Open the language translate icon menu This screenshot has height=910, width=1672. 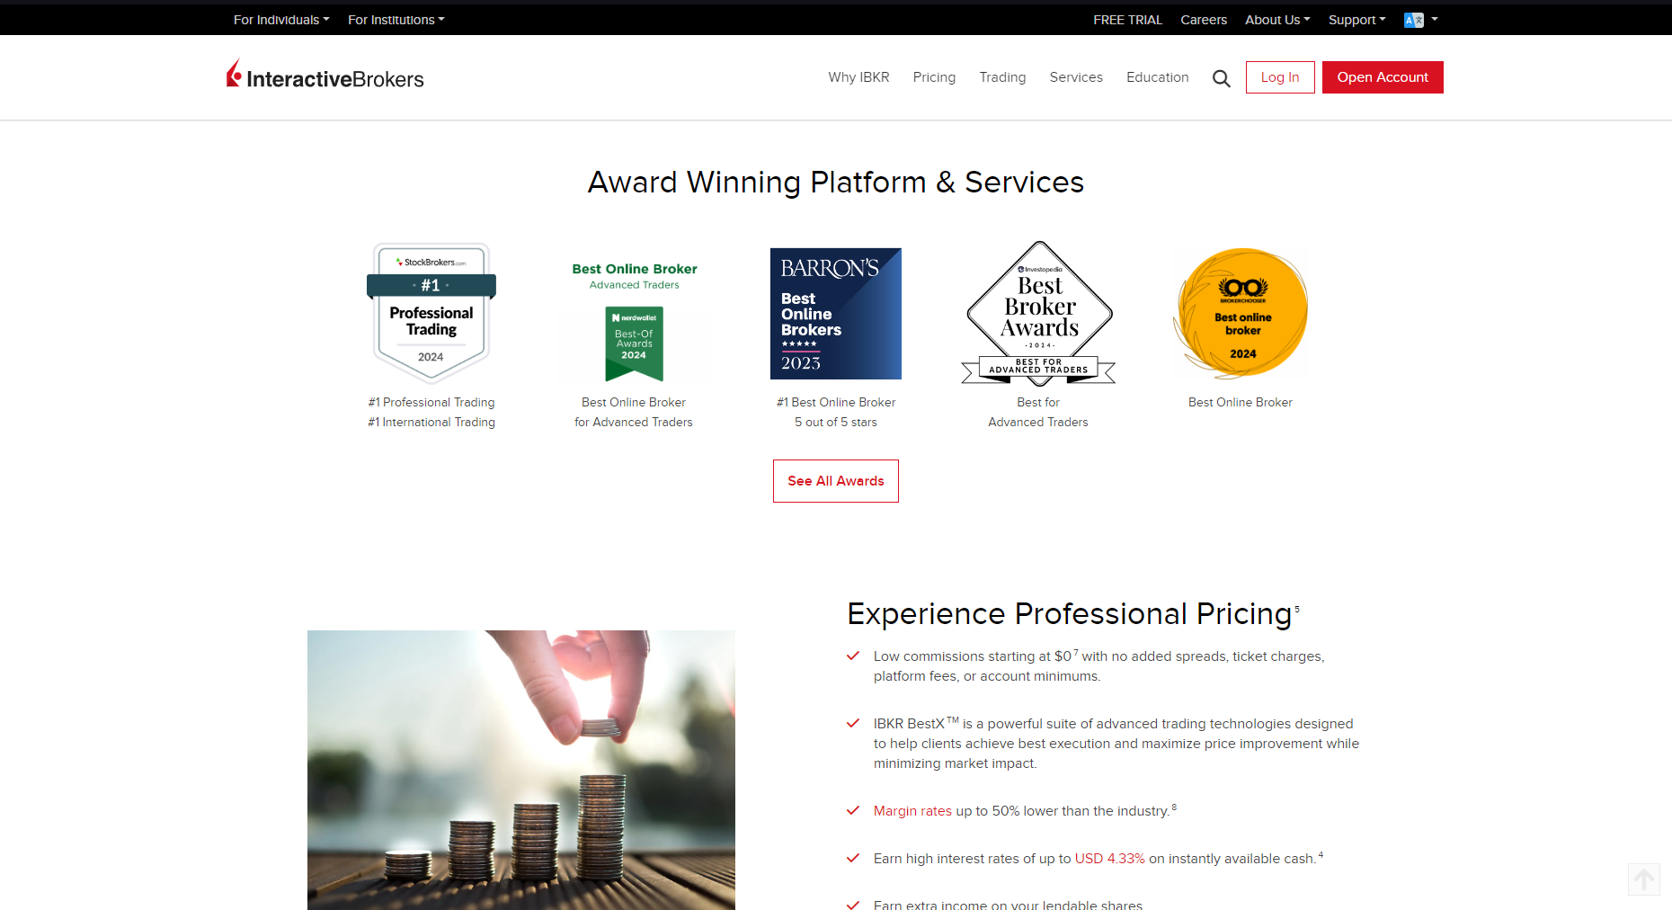tap(1420, 20)
